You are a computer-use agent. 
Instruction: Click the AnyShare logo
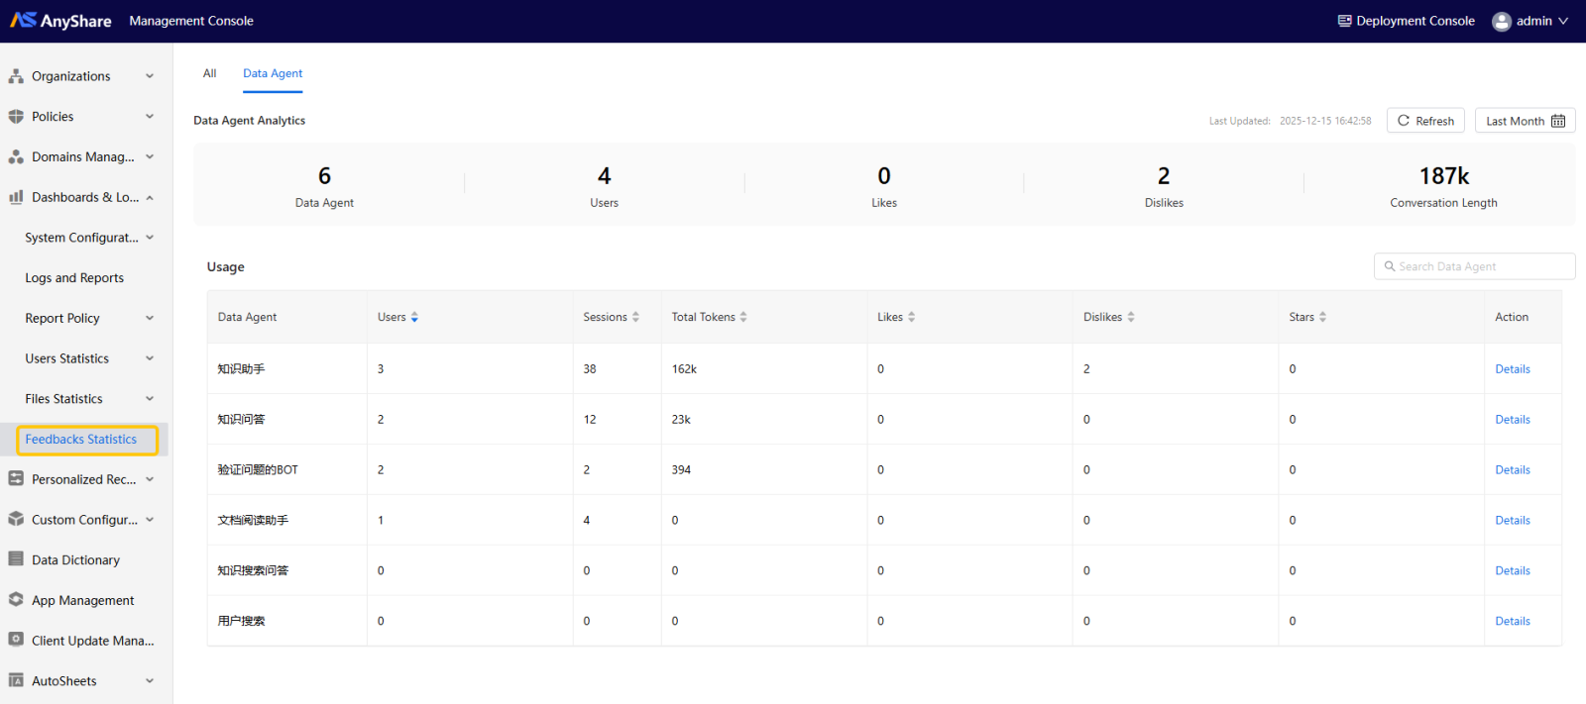[60, 21]
